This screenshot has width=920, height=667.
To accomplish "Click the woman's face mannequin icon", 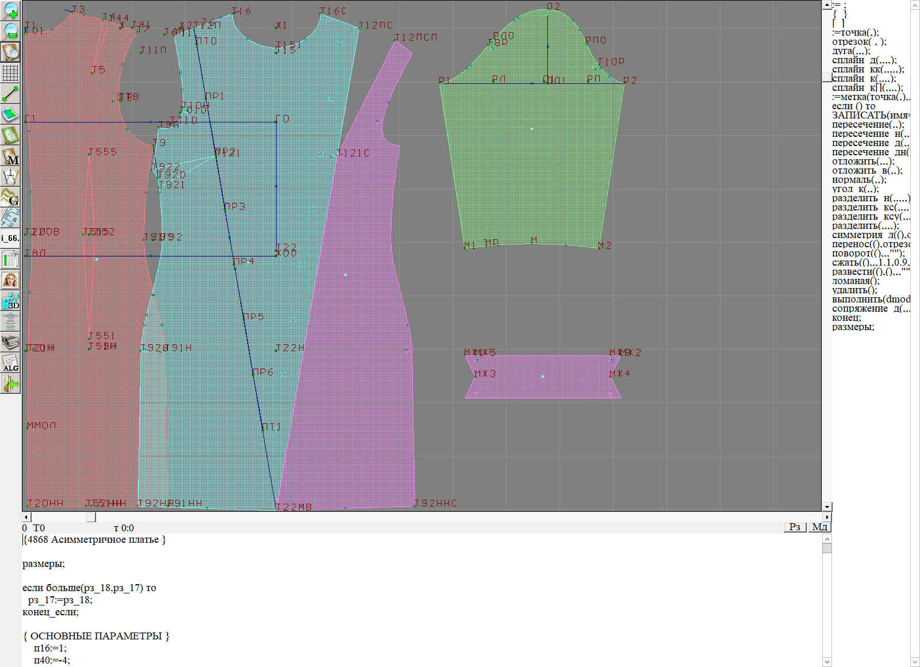I will pyautogui.click(x=10, y=280).
